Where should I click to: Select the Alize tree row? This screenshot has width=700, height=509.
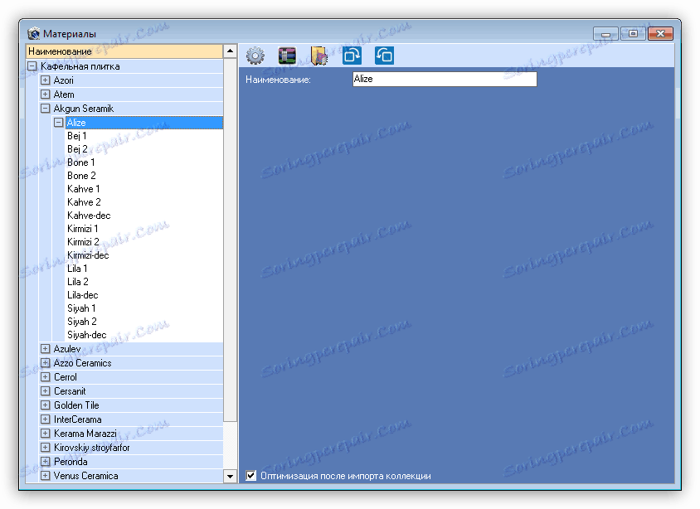143,123
